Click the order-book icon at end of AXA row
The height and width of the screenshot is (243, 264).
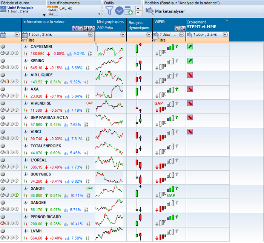88,96
